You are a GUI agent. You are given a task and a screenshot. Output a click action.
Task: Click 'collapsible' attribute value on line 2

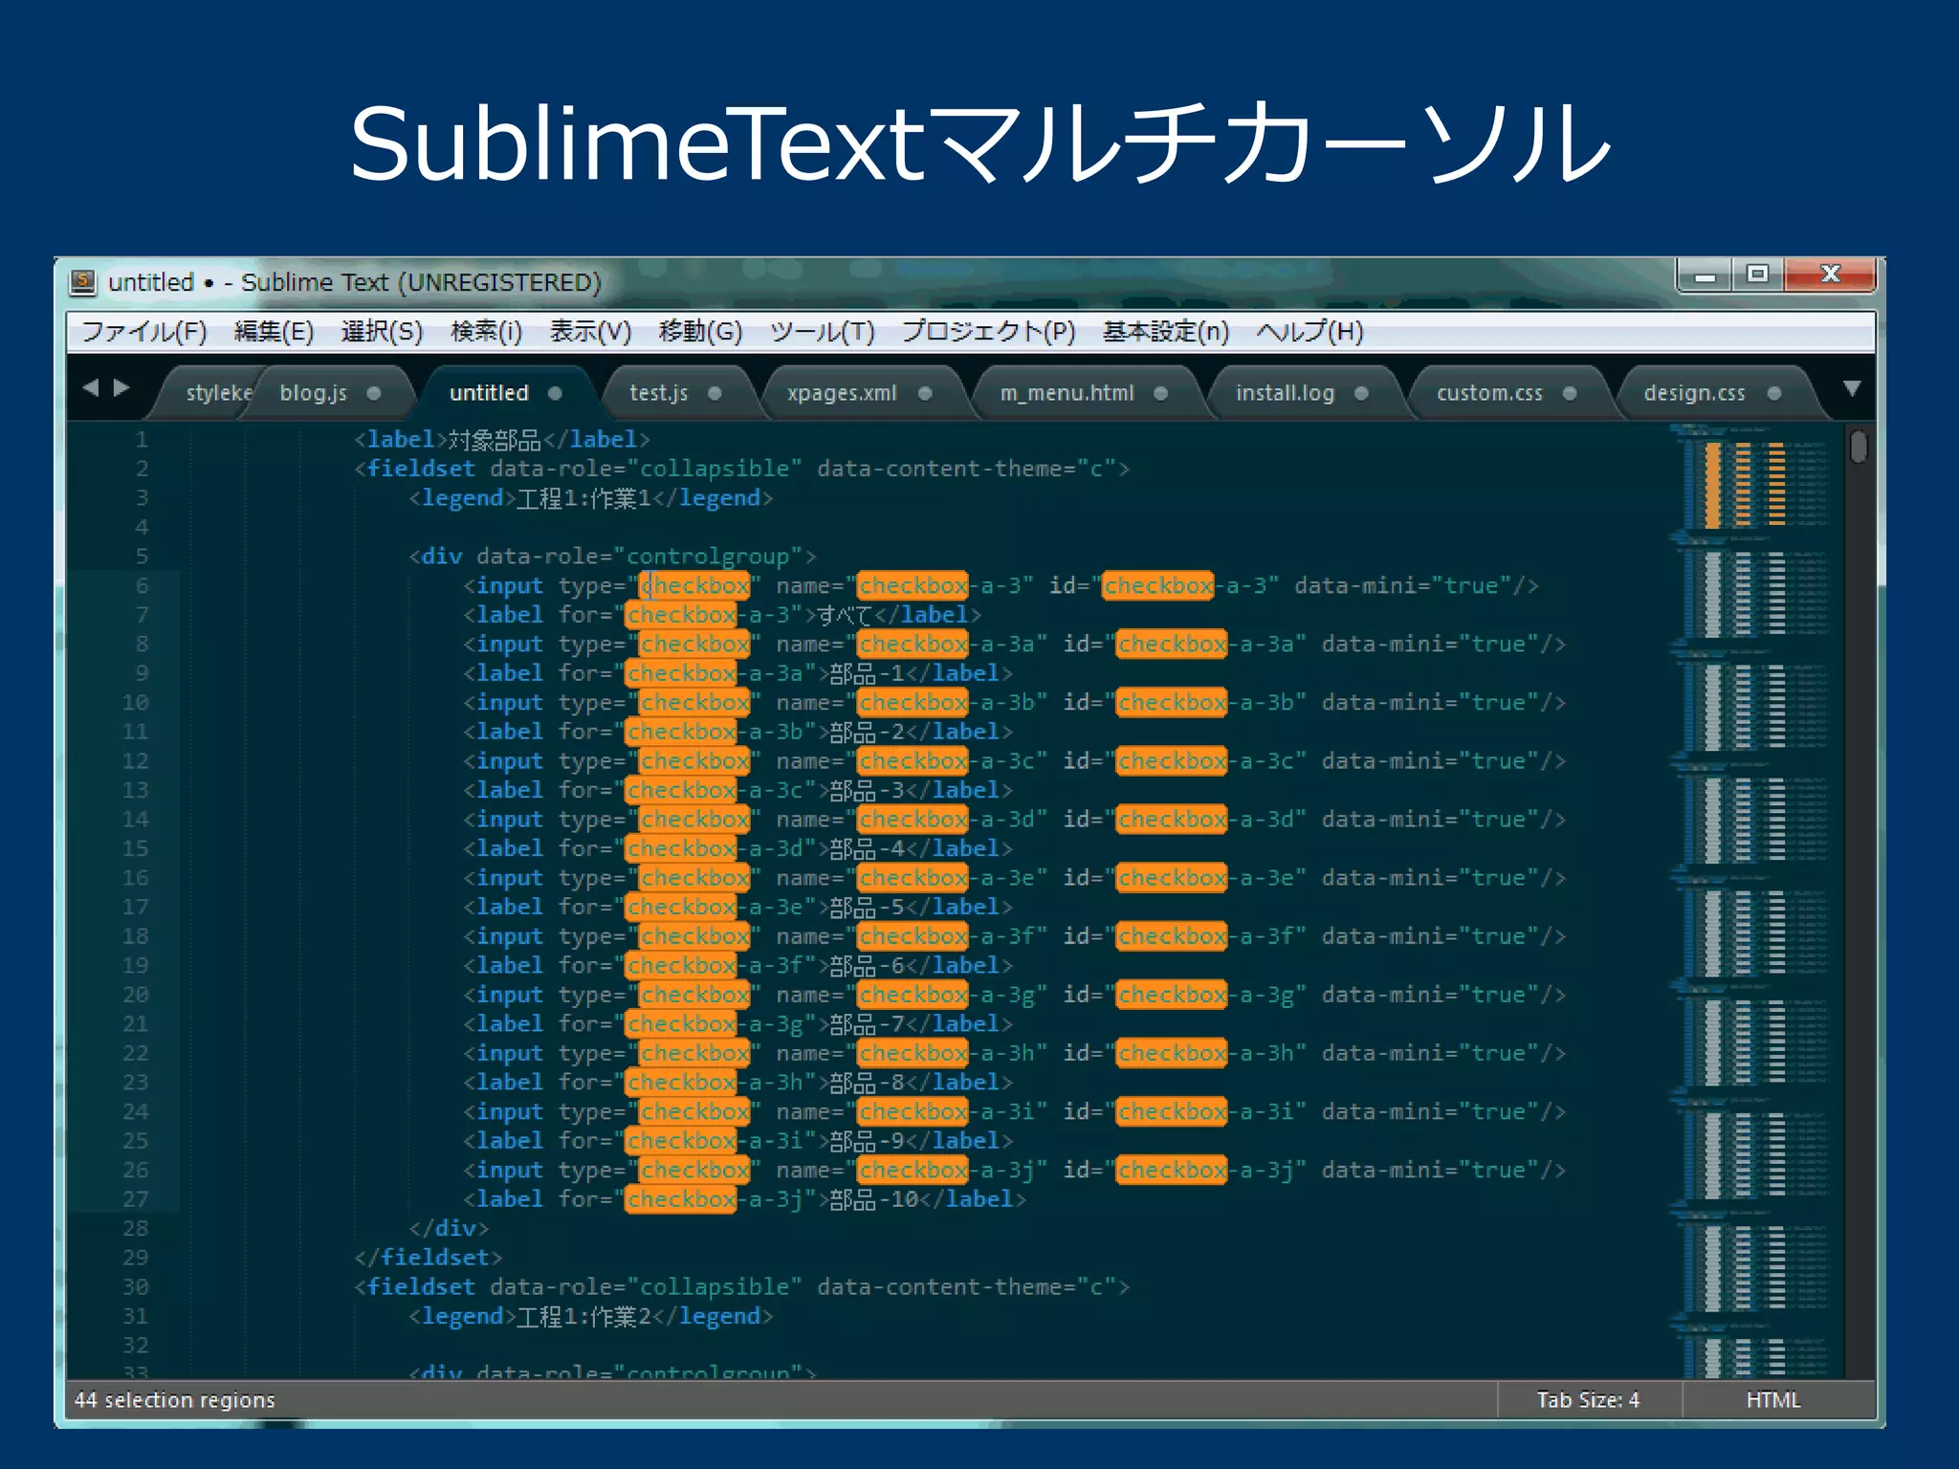[715, 469]
